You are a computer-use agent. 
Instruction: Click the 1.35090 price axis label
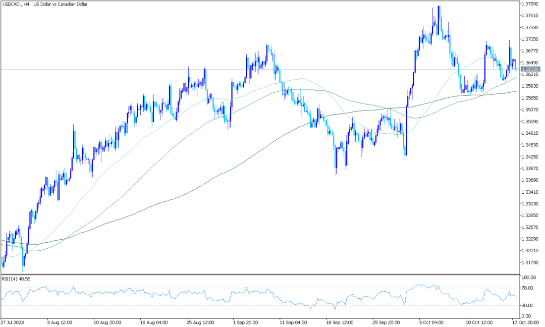pos(530,121)
